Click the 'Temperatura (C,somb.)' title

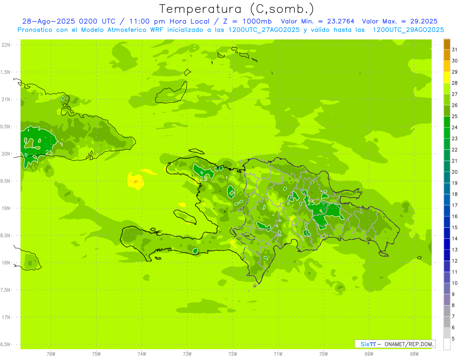point(237,9)
